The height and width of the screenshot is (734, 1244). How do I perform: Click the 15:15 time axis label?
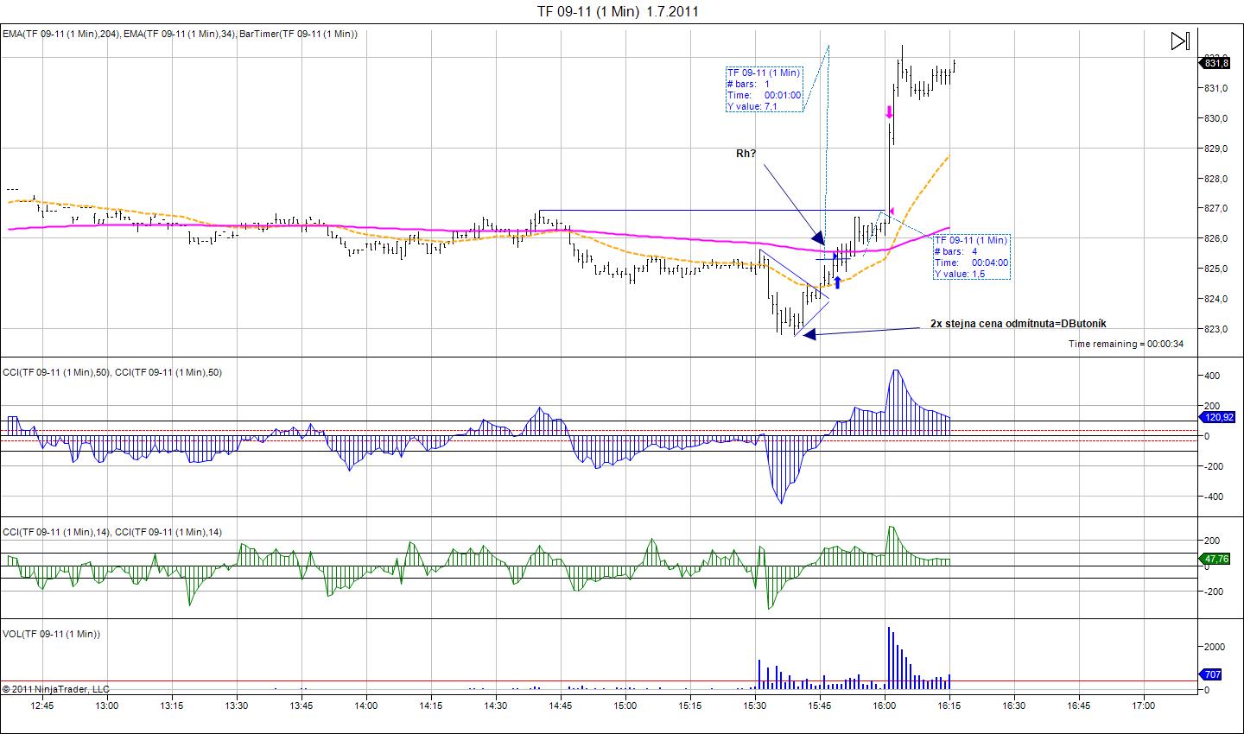pos(689,706)
